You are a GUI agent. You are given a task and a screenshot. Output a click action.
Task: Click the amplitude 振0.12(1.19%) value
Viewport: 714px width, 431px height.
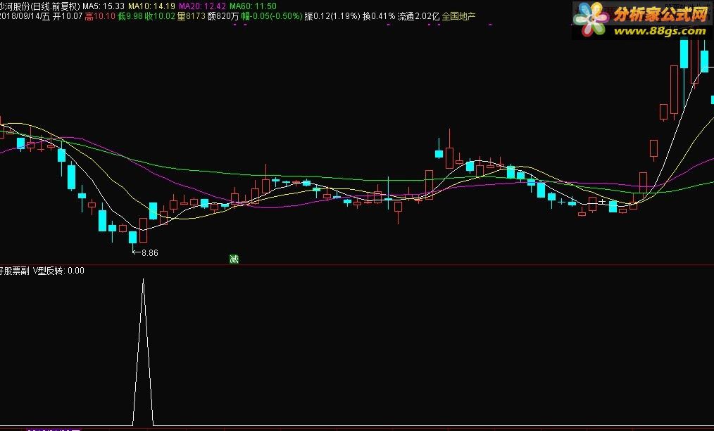click(332, 16)
